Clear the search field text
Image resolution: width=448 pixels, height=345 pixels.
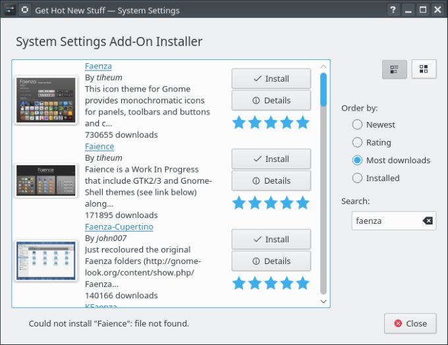(428, 221)
